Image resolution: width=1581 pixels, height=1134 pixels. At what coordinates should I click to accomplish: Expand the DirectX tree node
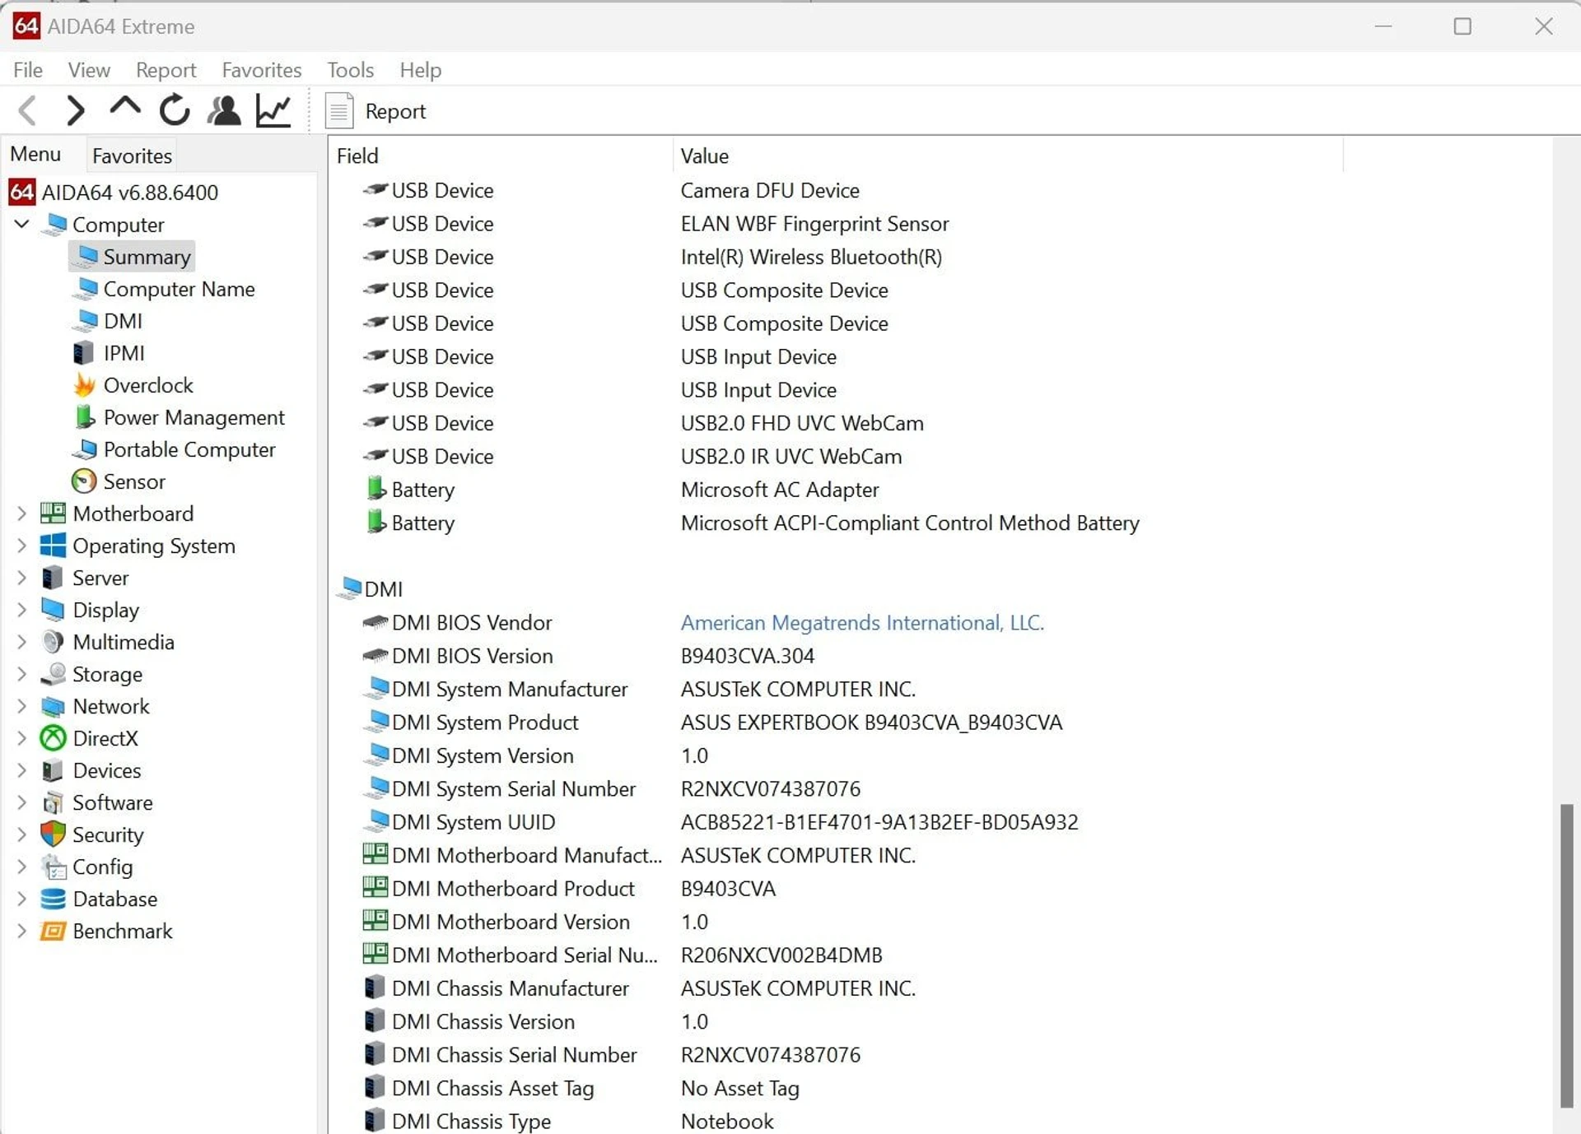point(21,738)
